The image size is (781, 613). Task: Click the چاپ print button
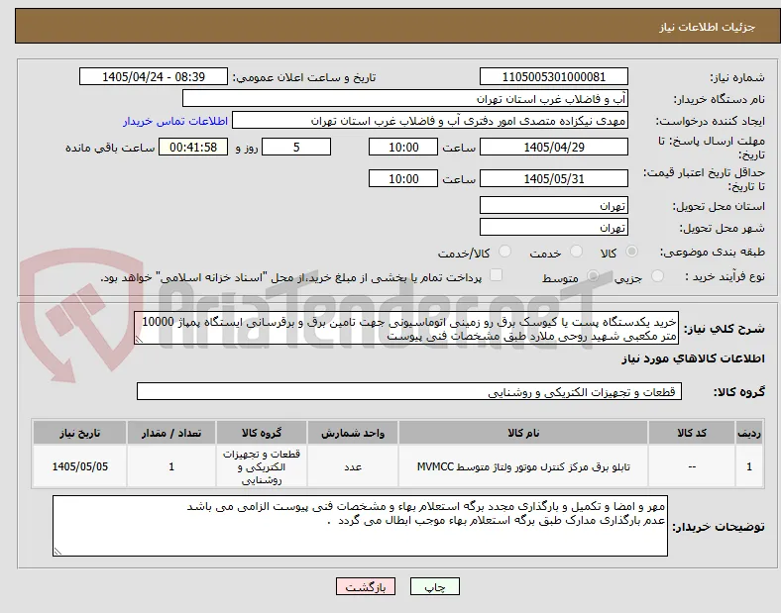click(435, 586)
